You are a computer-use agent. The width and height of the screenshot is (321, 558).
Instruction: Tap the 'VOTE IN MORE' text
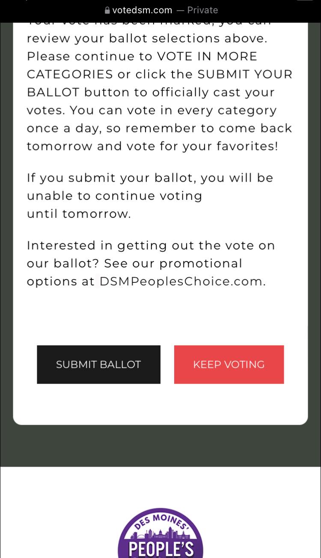tap(207, 56)
